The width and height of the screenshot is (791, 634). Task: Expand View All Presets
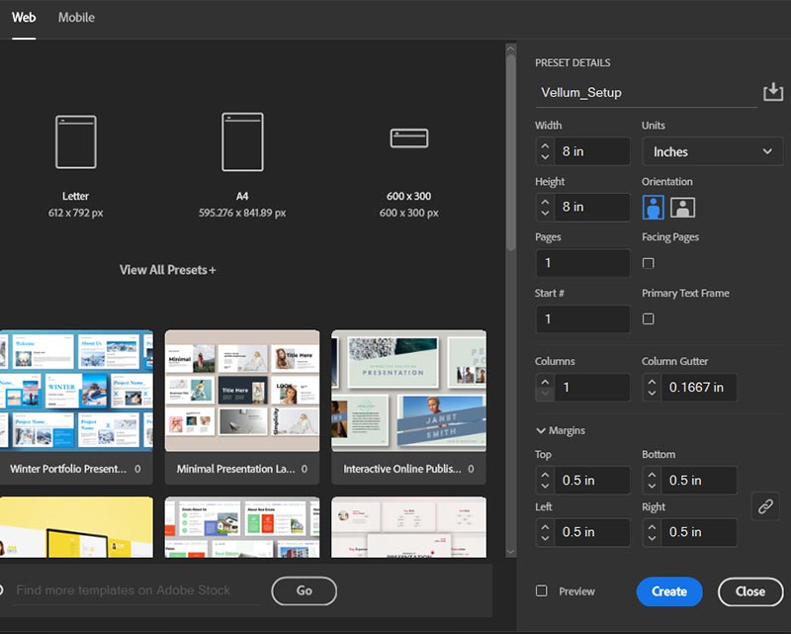[167, 269]
